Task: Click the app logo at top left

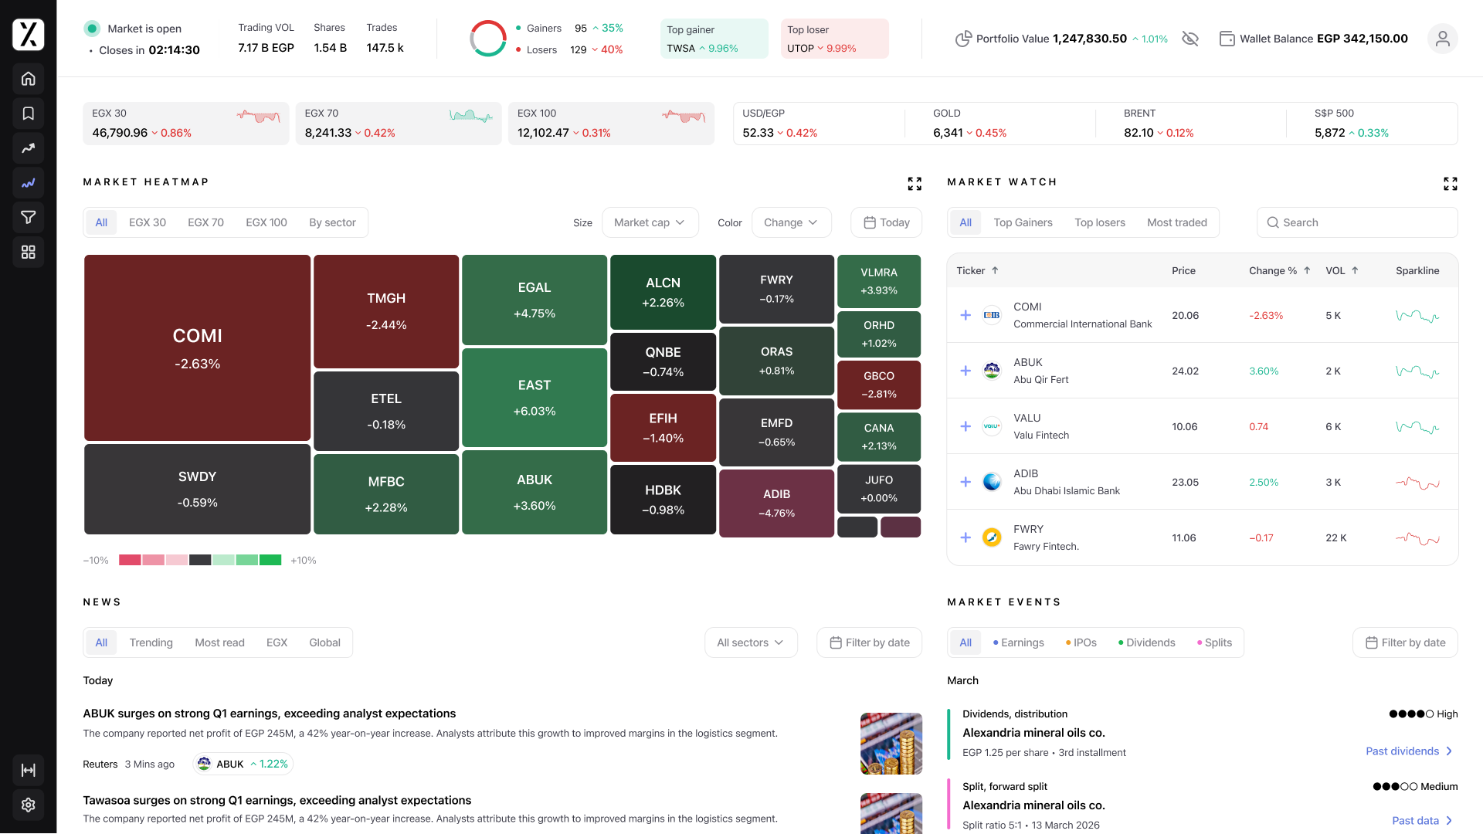Action: tap(29, 35)
